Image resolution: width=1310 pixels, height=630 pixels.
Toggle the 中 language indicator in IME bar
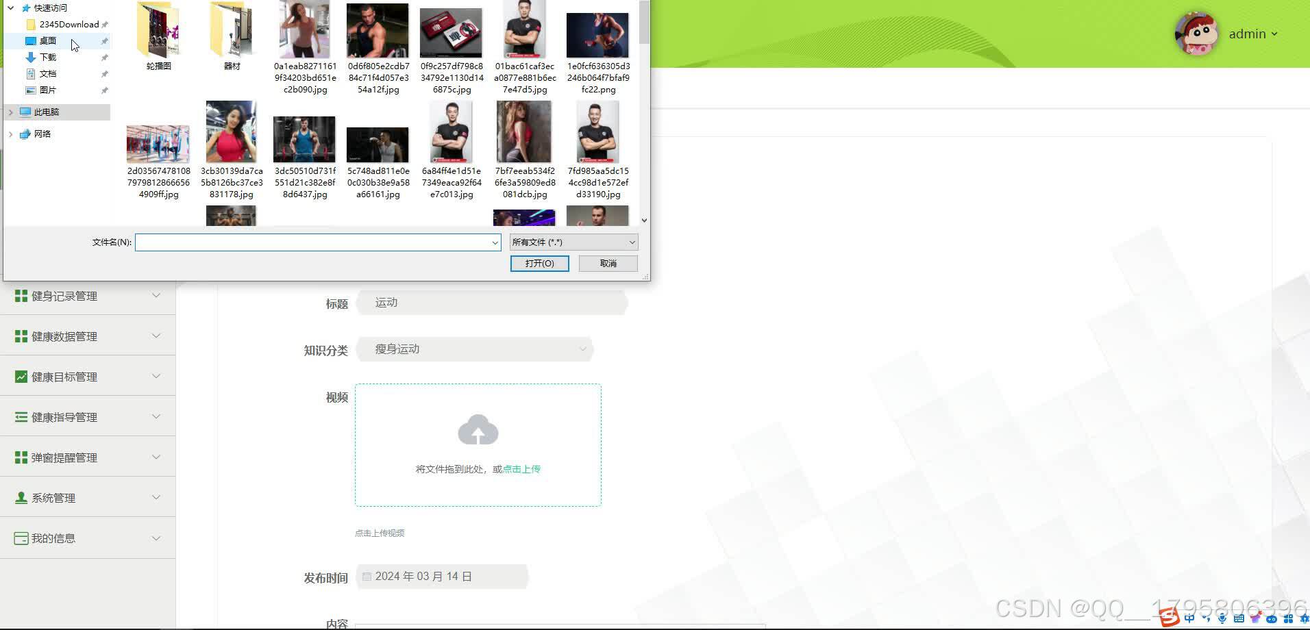[1189, 618]
